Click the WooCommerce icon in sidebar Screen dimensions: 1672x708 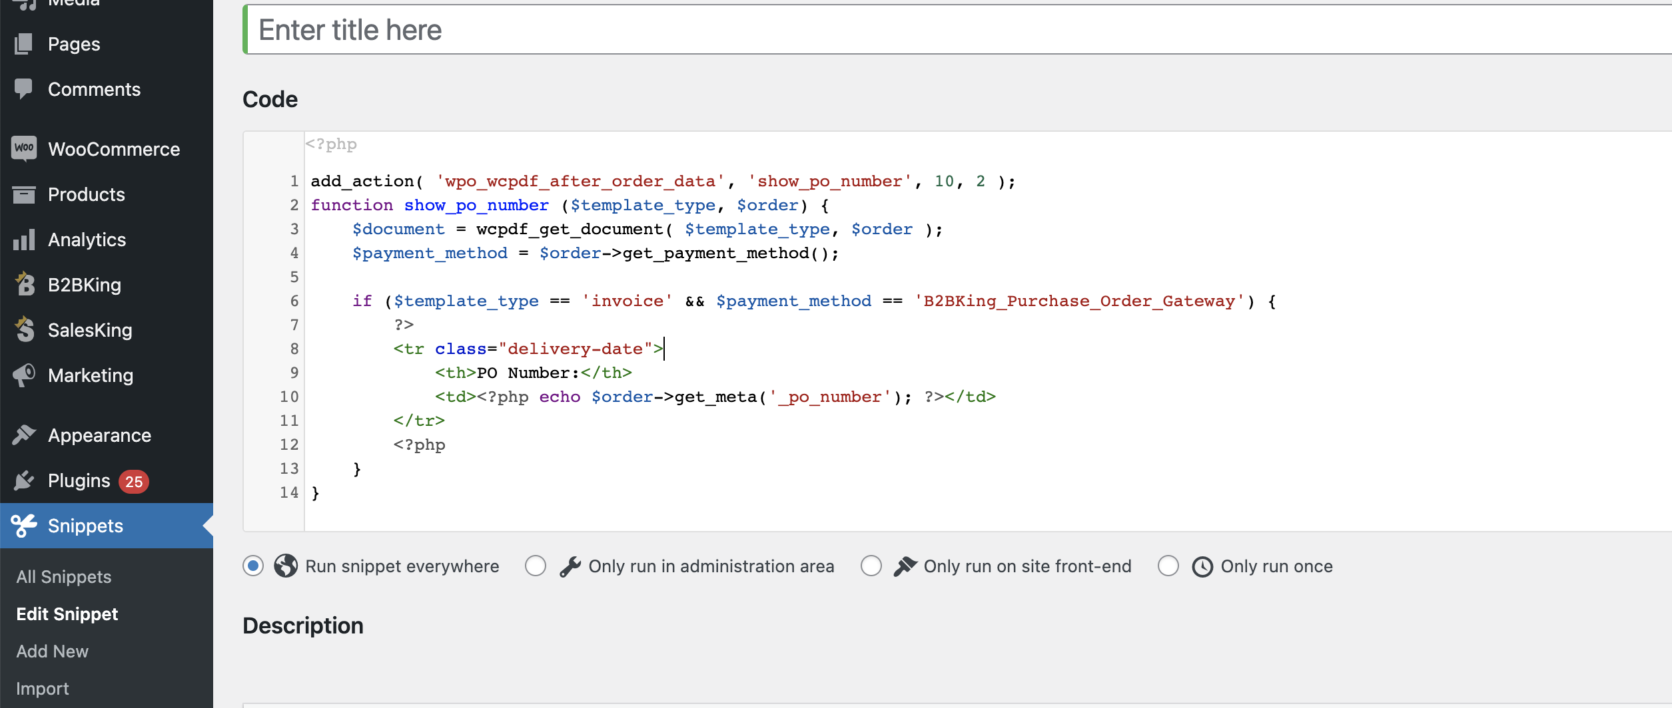tap(24, 148)
